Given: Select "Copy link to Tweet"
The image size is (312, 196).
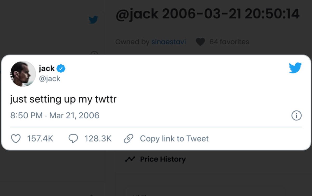Looking at the screenshot, I should [x=174, y=139].
